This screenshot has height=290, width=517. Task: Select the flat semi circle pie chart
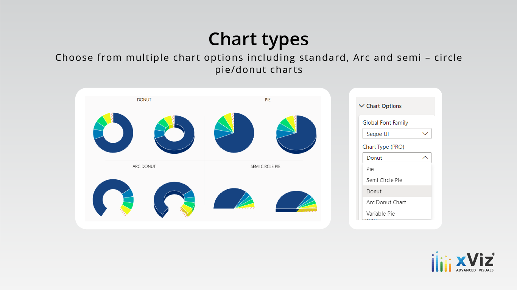point(234,199)
